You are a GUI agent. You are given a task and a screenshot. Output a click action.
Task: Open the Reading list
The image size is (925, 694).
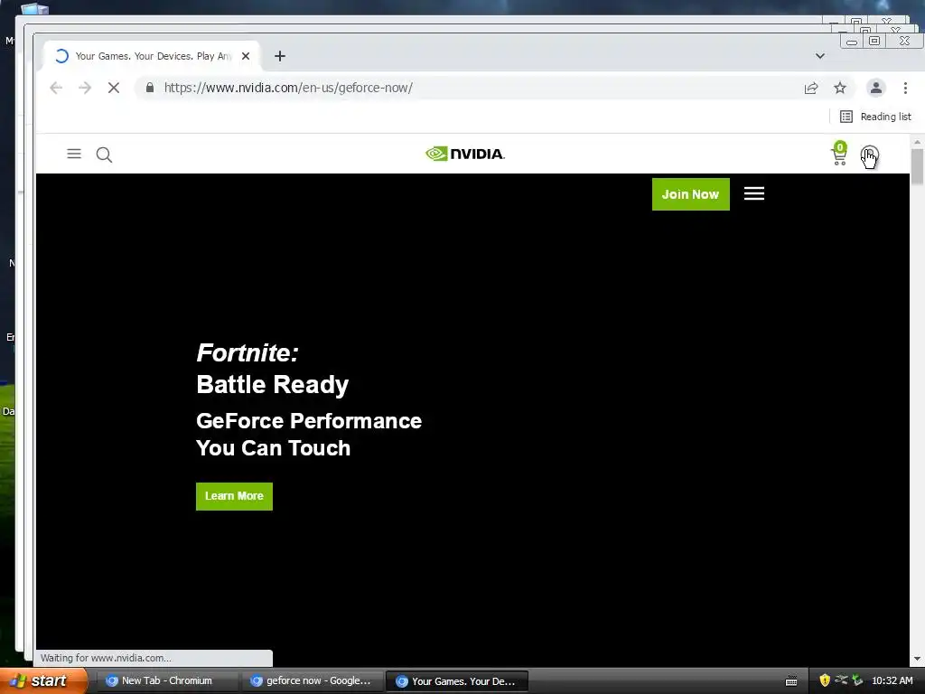tap(875, 117)
